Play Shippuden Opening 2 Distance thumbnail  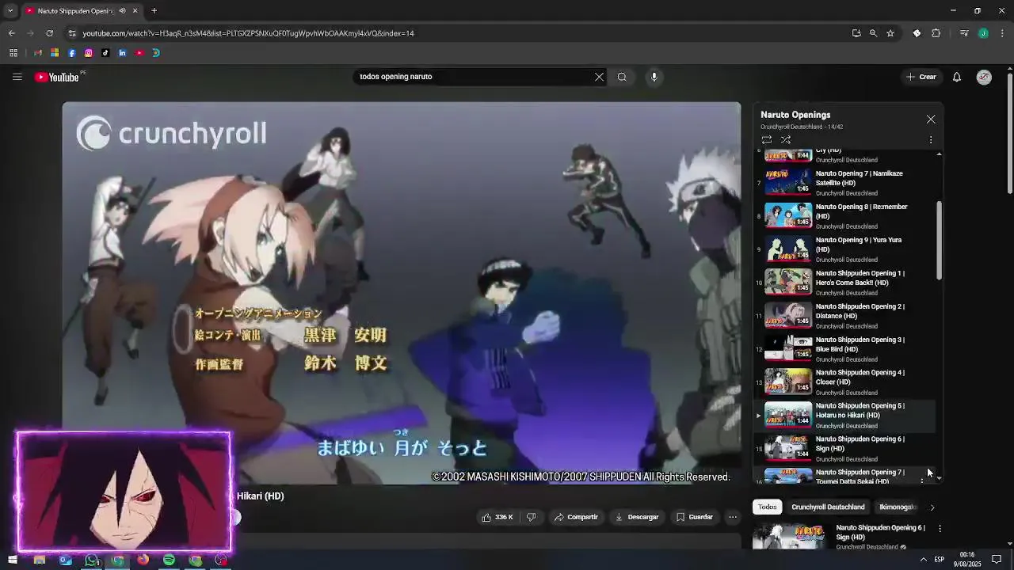pos(788,314)
